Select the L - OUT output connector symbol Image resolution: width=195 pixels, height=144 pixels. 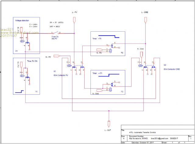click(x=109, y=123)
